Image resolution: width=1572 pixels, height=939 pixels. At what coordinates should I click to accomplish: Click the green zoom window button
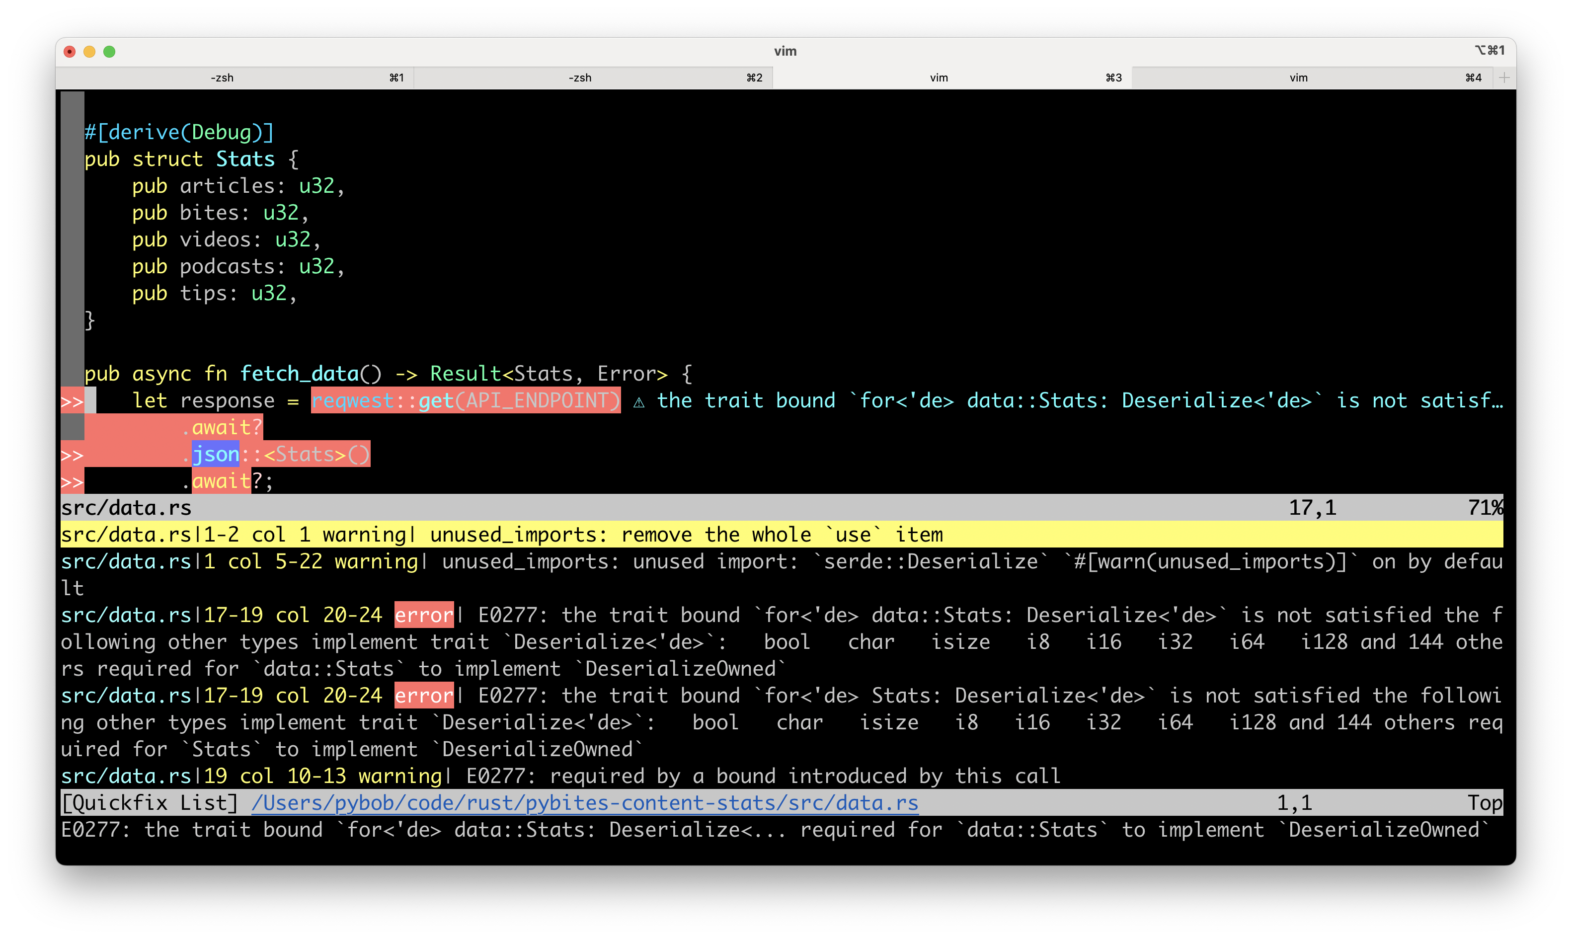109,51
